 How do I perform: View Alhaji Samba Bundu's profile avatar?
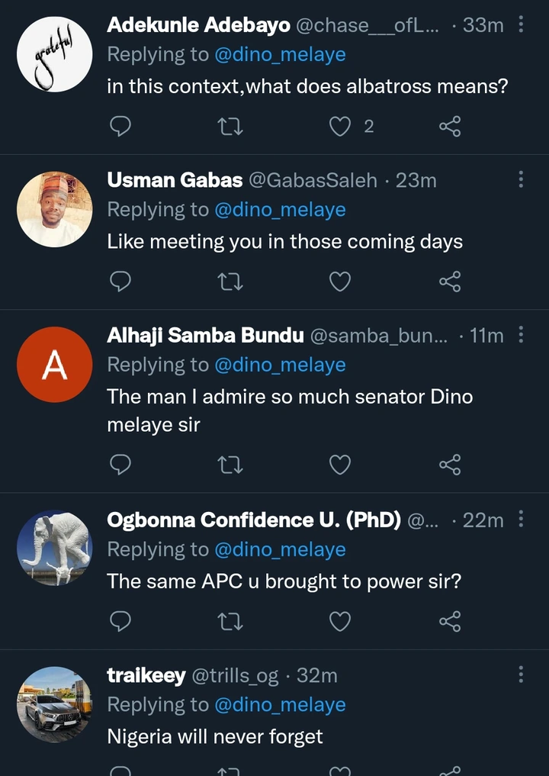tap(54, 365)
